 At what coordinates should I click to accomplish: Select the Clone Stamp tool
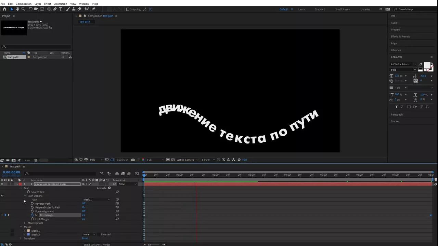click(x=74, y=9)
